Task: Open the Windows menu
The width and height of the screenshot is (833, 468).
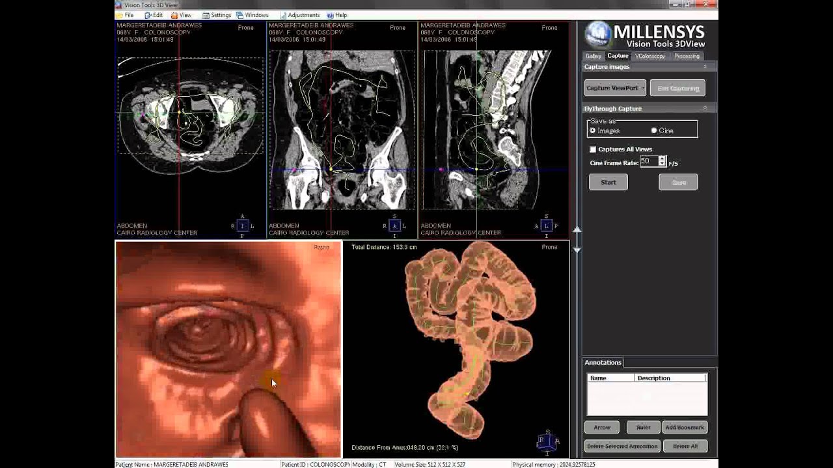Action: 253,15
